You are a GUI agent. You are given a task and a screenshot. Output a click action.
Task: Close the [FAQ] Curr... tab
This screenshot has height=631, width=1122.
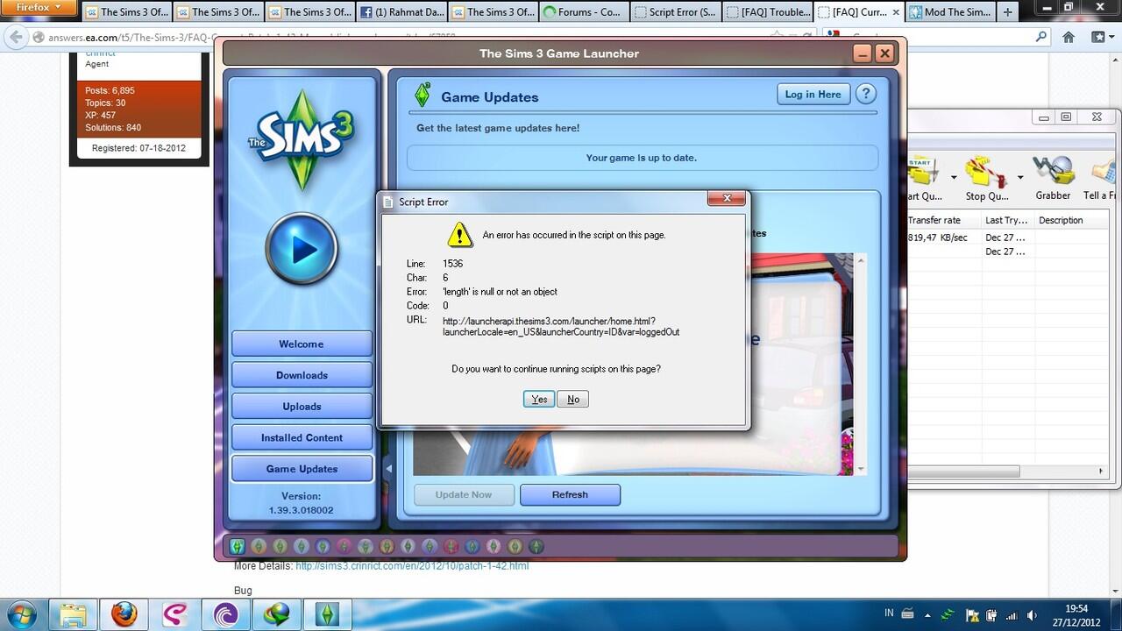pos(897,12)
